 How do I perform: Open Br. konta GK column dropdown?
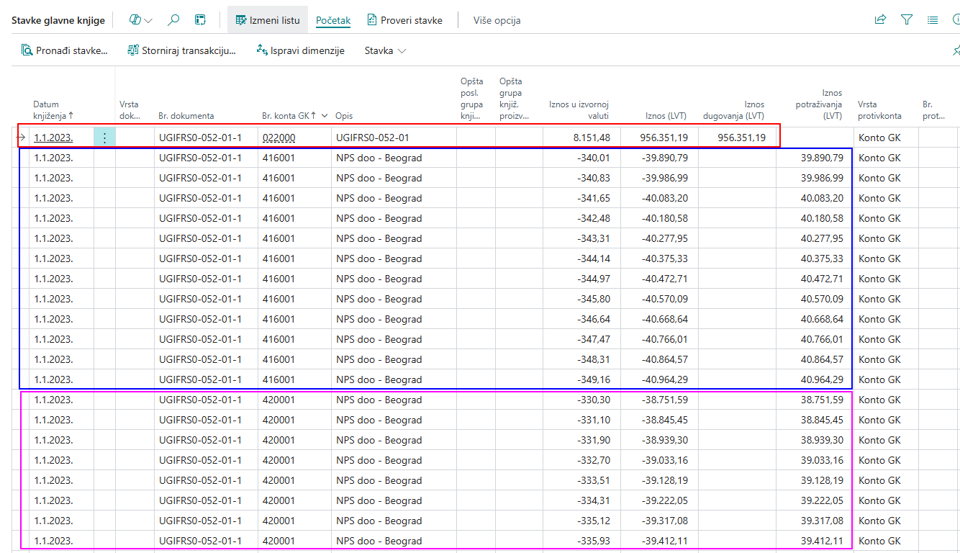click(x=325, y=115)
